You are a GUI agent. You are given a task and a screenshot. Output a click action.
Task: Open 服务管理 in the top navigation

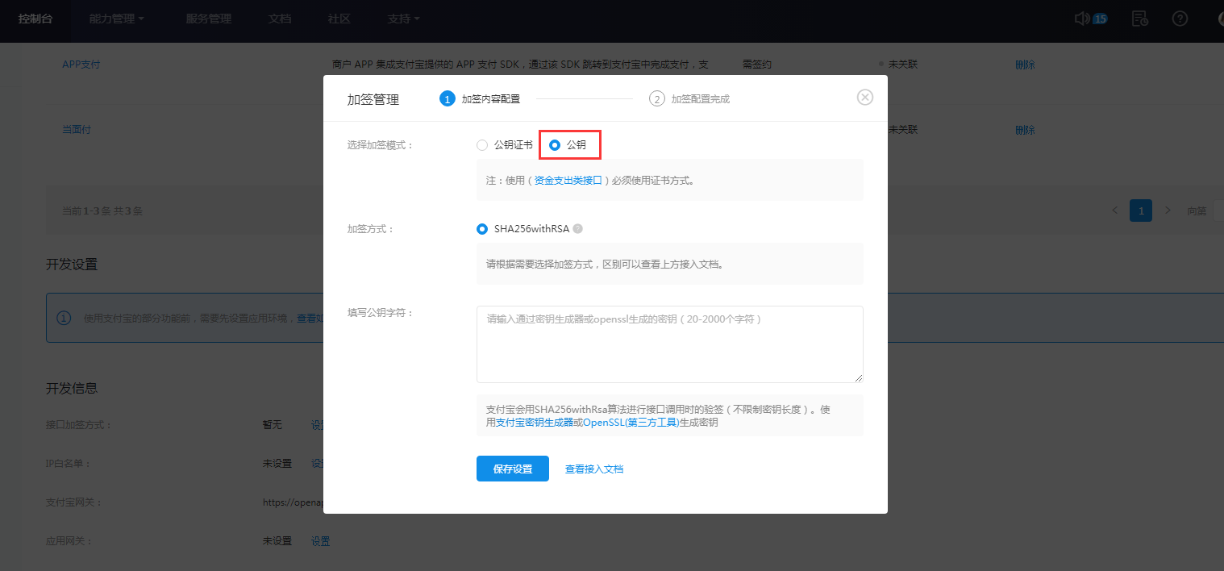pos(208,19)
